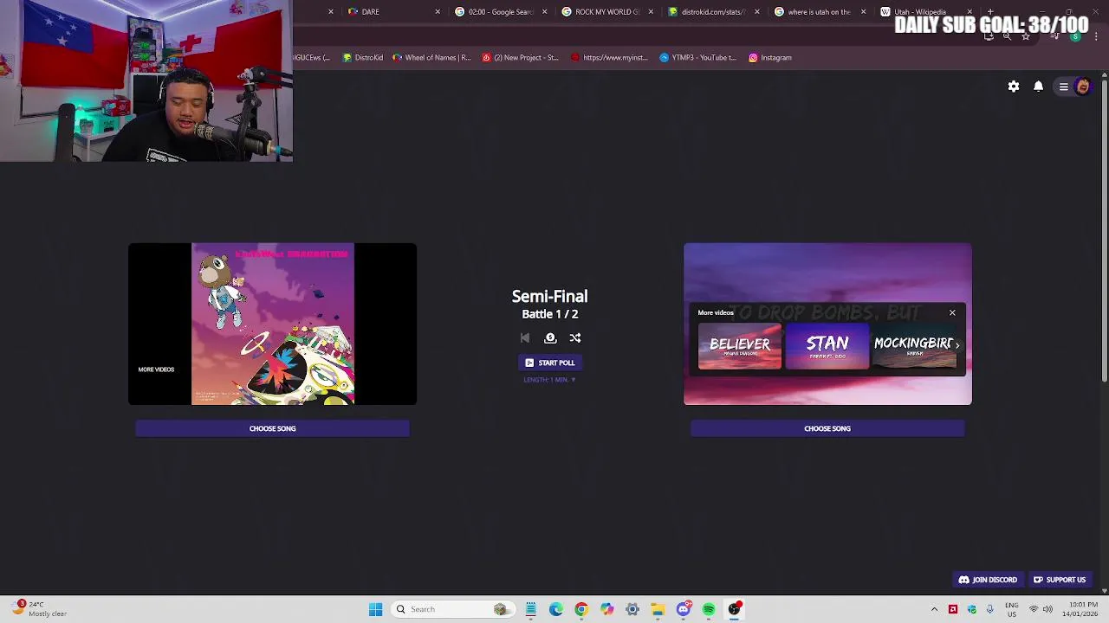Screen dimensions: 1109x623
Task: Open Spotify from the taskbar
Action: (709, 609)
